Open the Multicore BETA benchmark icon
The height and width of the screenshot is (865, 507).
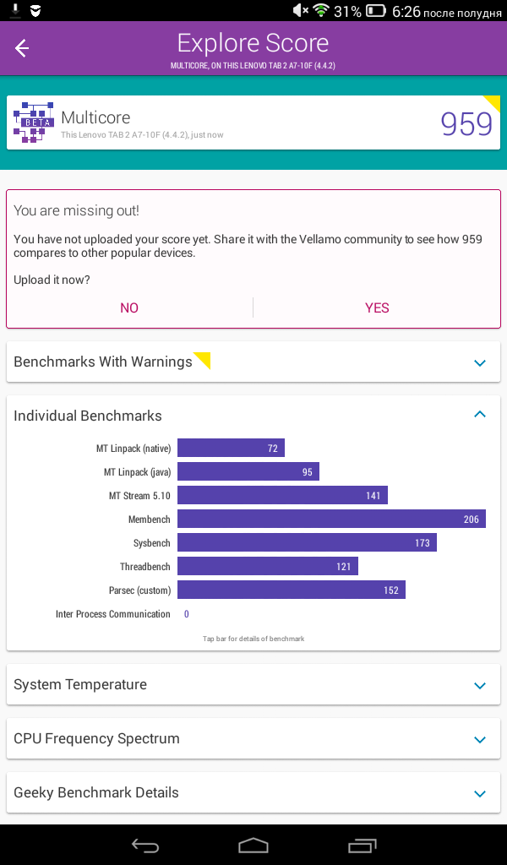click(34, 122)
